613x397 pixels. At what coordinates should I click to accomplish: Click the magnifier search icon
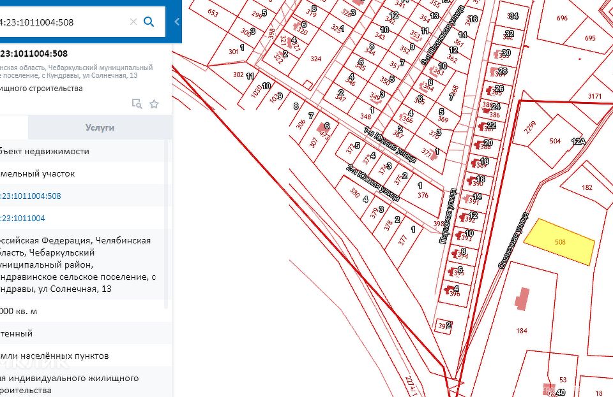click(x=149, y=22)
